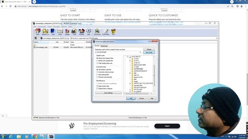Click the Test archive toolbar icon
This screenshot has height=139, width=248.
pos(53,32)
